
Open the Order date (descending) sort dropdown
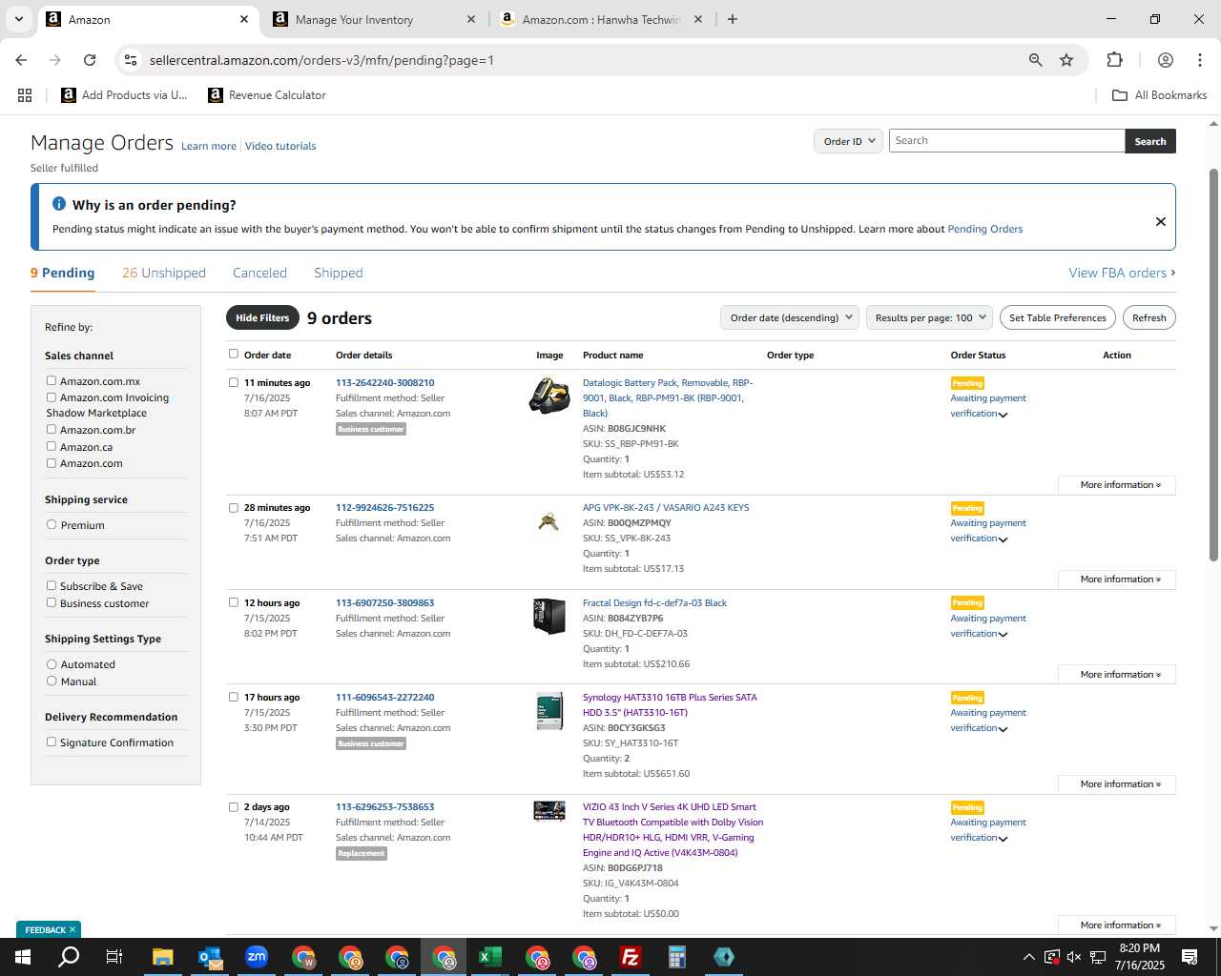(790, 317)
